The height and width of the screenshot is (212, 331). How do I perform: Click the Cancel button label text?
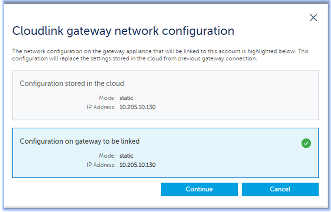pyautogui.click(x=280, y=189)
